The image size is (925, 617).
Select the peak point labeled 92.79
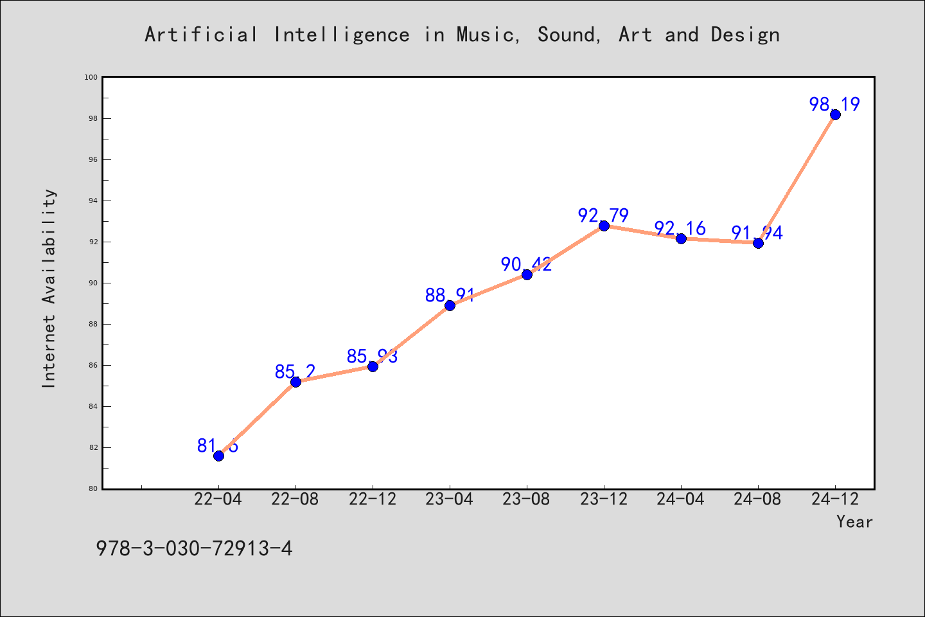604,226
